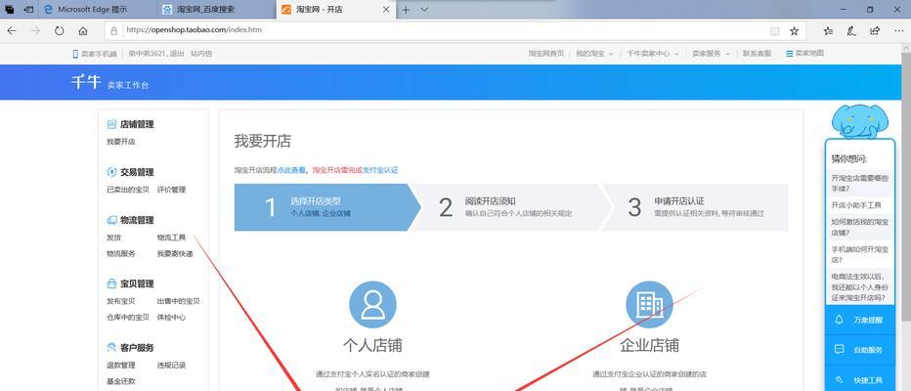Open the browser home page icon
Screen dimensions: 911x391
(x=83, y=31)
